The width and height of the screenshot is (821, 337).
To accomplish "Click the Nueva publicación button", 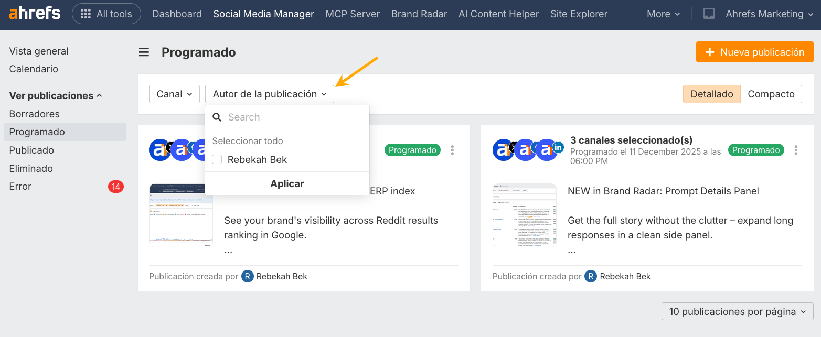I will [x=754, y=52].
